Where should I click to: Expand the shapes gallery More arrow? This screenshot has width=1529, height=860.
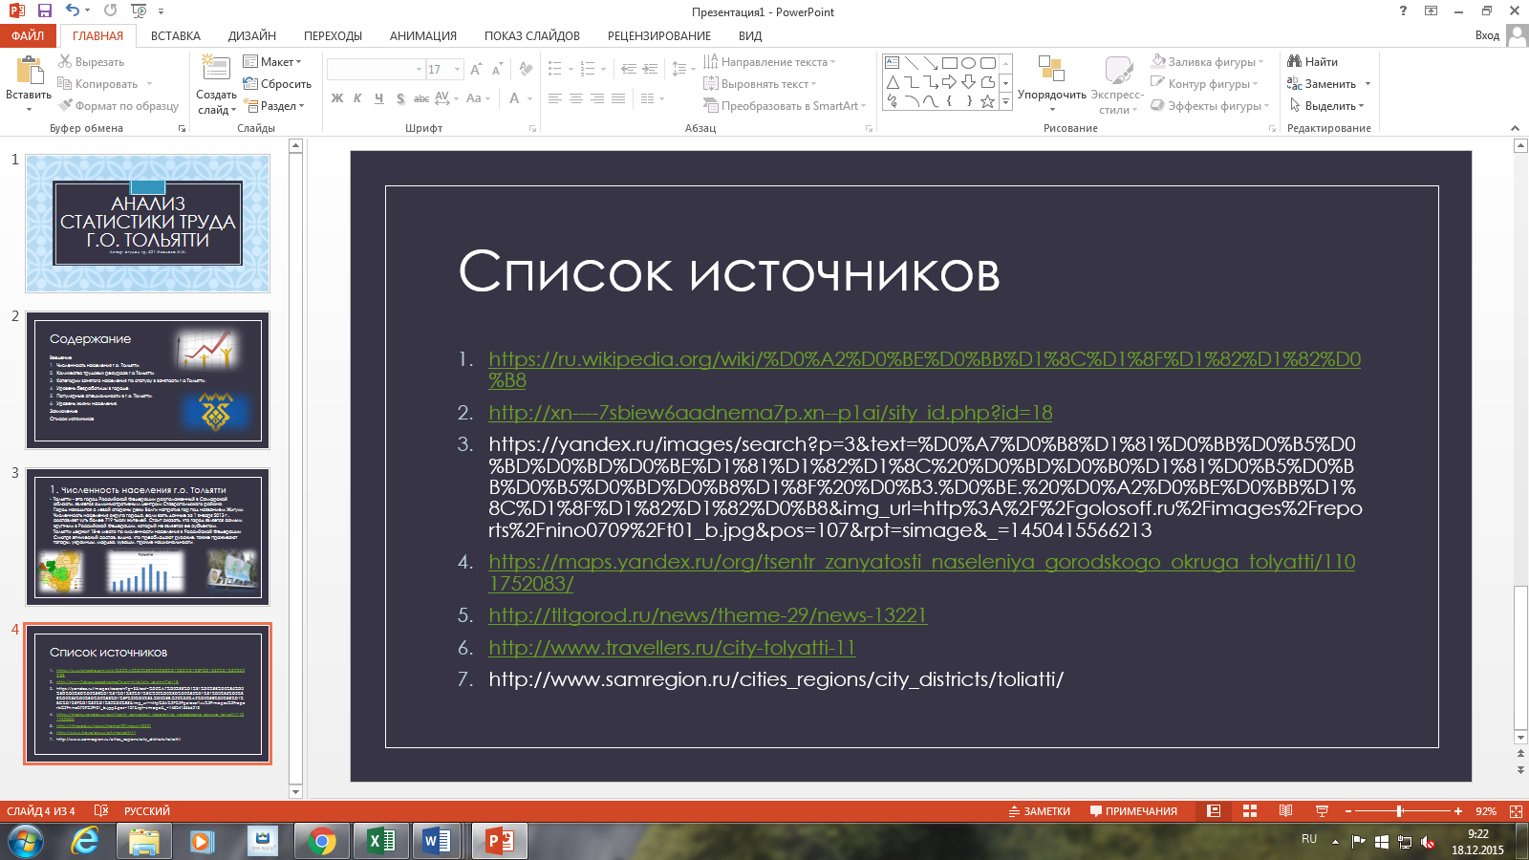(x=1005, y=102)
